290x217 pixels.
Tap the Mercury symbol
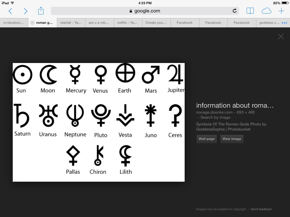click(75, 74)
